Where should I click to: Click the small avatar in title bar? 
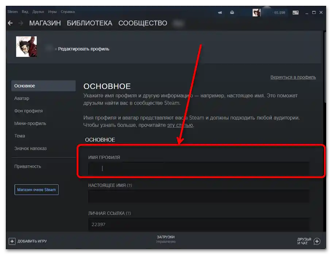tap(256, 13)
